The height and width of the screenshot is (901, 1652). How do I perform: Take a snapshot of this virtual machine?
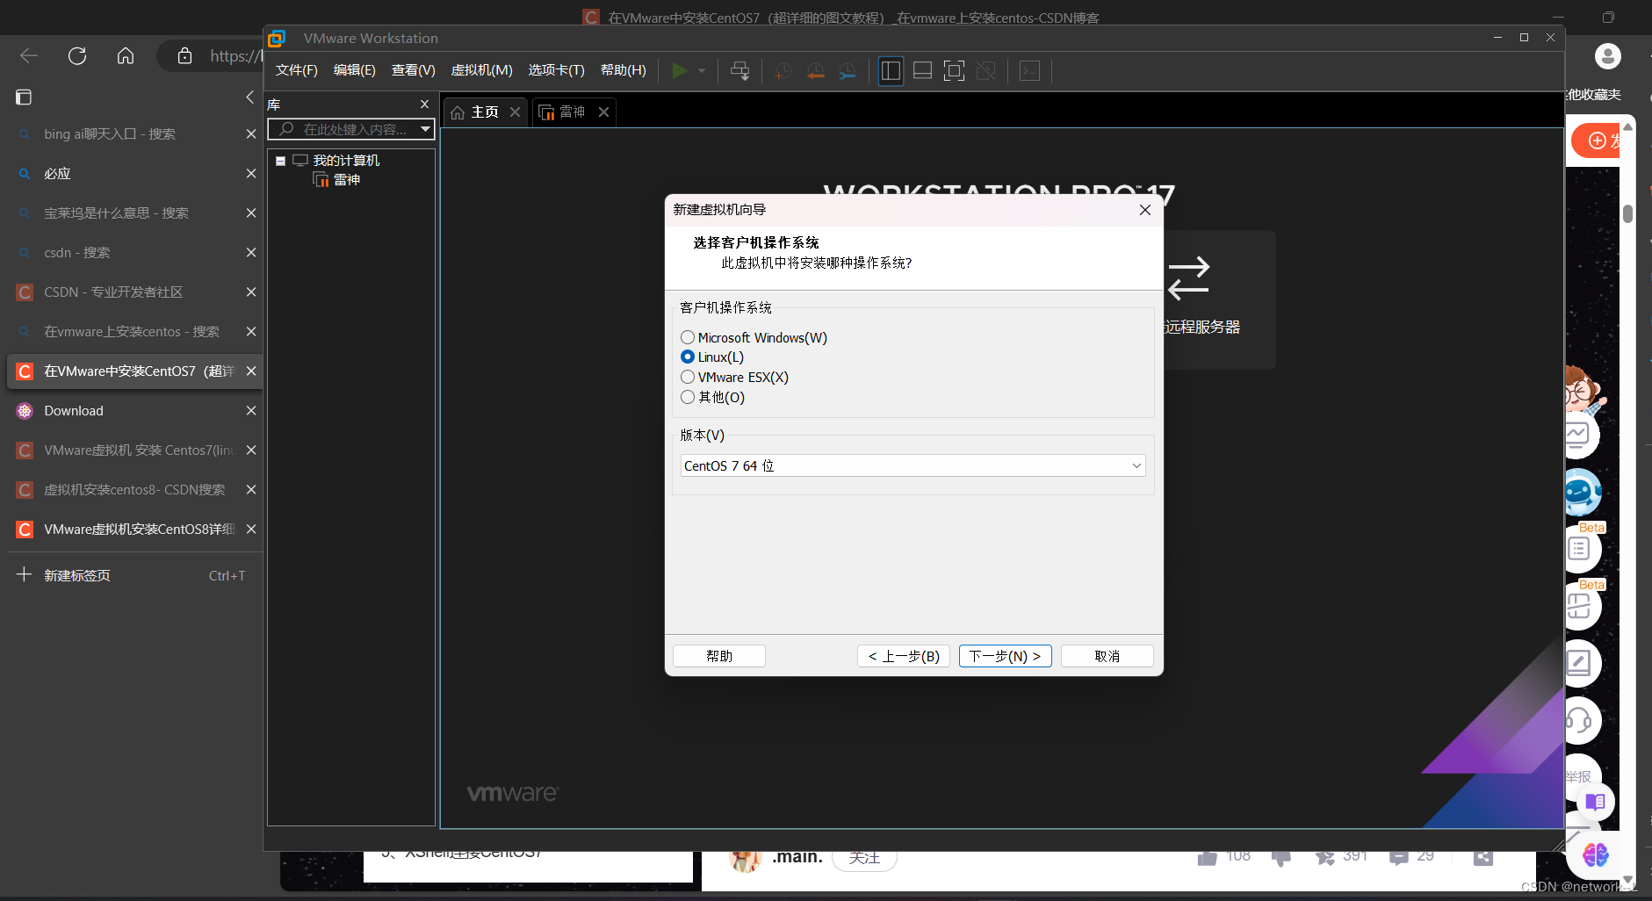783,71
